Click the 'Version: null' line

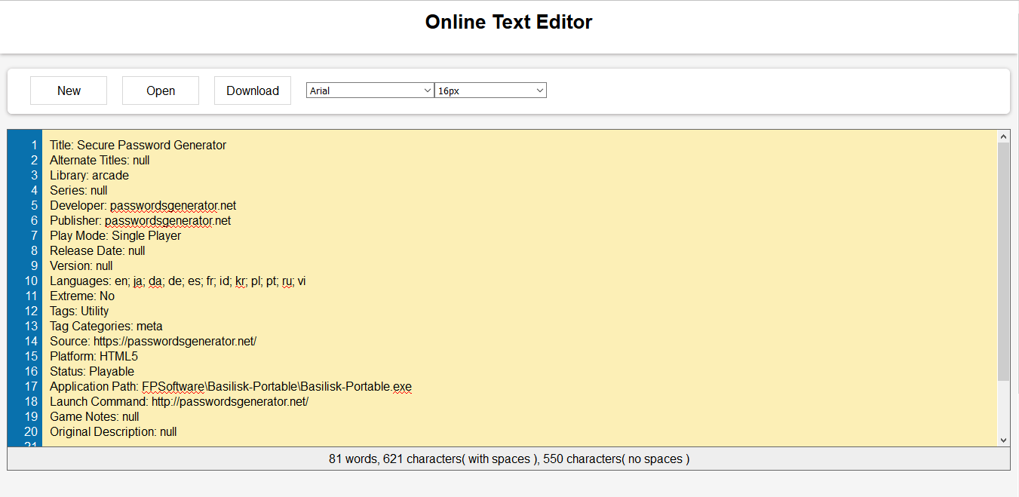pyautogui.click(x=81, y=265)
